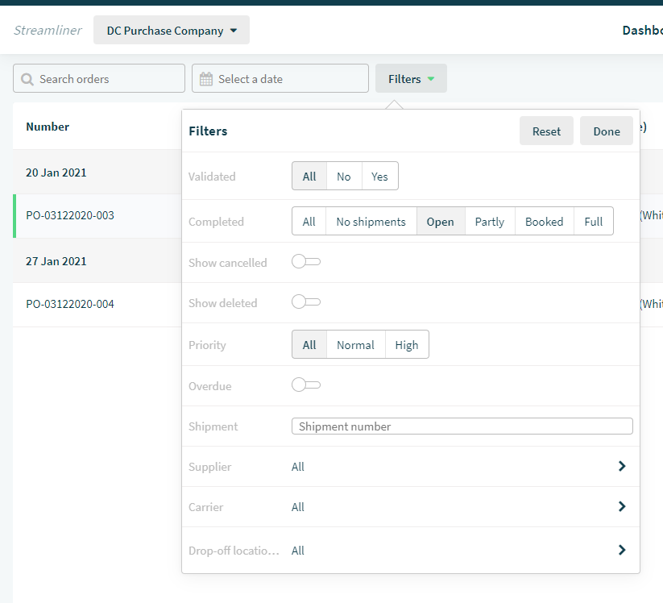Click the Shipment number input field
663x603 pixels.
point(462,426)
